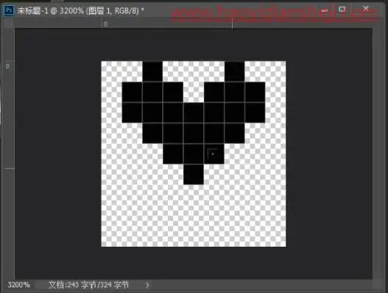
Task: Click the transparent notch pixel between heart lobes
Action: 194,92
